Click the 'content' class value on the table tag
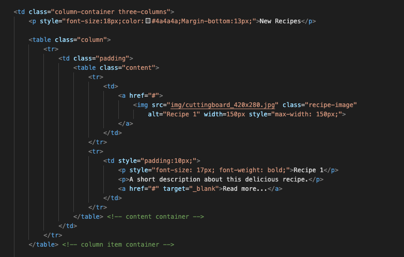 click(x=138, y=68)
